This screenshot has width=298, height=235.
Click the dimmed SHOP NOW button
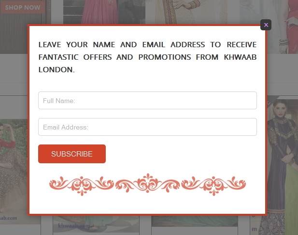pos(23,7)
